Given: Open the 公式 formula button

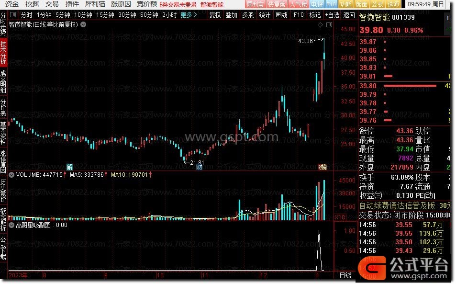Looking at the screenshot, I should [x=377, y=4].
